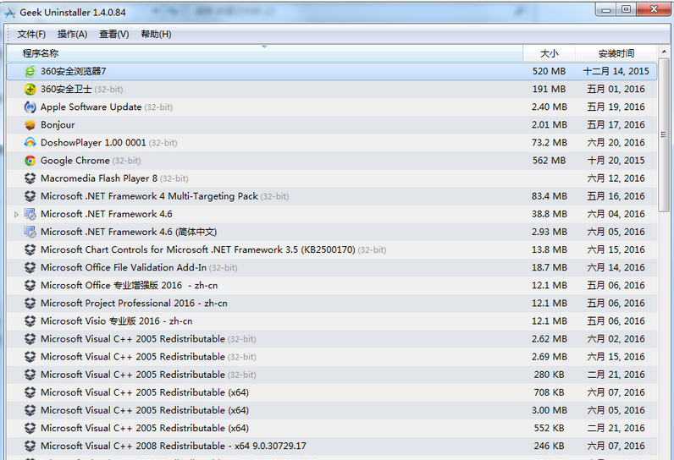The height and width of the screenshot is (460, 674).
Task: Select the 360安全卫士 program name
Action: point(66,90)
